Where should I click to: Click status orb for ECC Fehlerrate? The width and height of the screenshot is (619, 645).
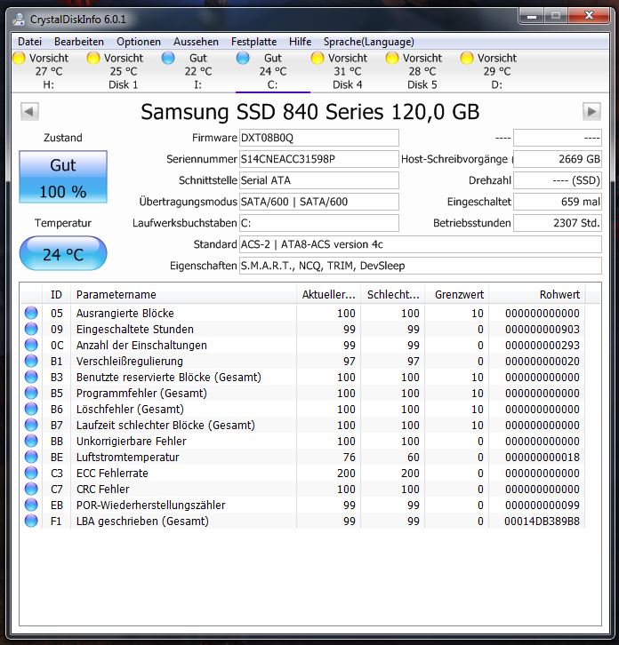point(31,473)
